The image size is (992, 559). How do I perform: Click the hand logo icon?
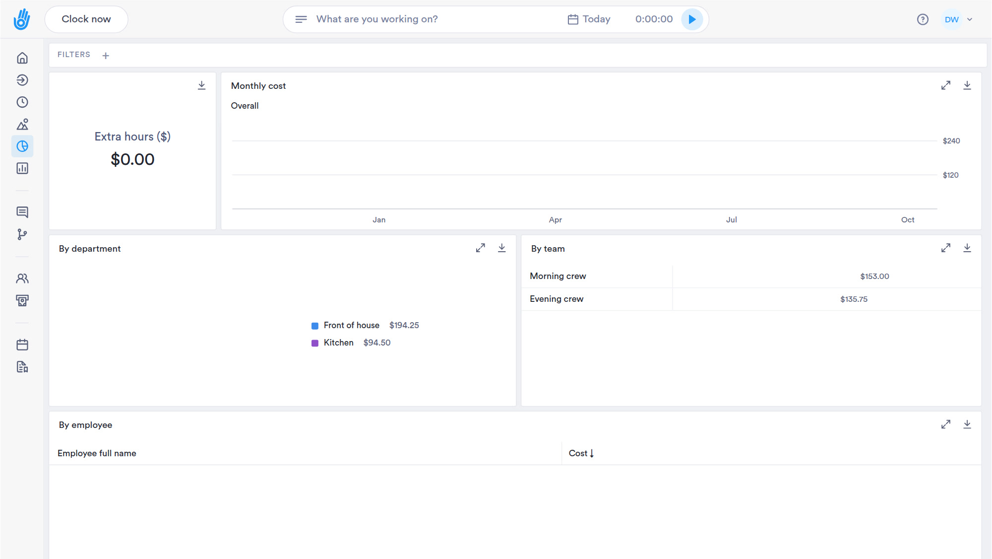22,19
